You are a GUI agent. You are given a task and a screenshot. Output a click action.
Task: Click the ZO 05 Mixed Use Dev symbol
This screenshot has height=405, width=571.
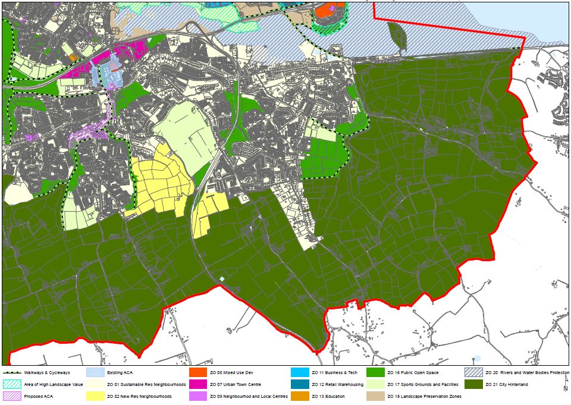(x=198, y=372)
